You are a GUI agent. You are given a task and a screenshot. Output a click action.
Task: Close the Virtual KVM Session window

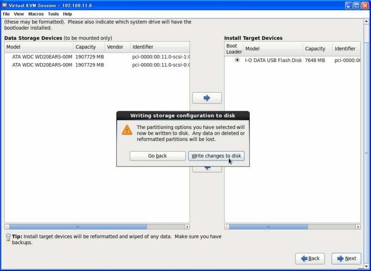pyautogui.click(x=365, y=6)
